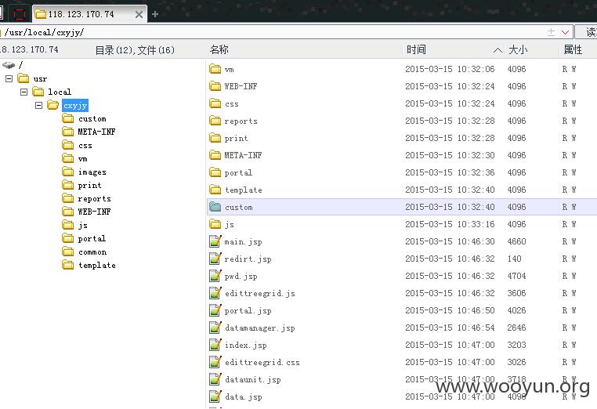The height and width of the screenshot is (409, 597).
Task: Click the main.jsp file name
Action: pyautogui.click(x=243, y=242)
